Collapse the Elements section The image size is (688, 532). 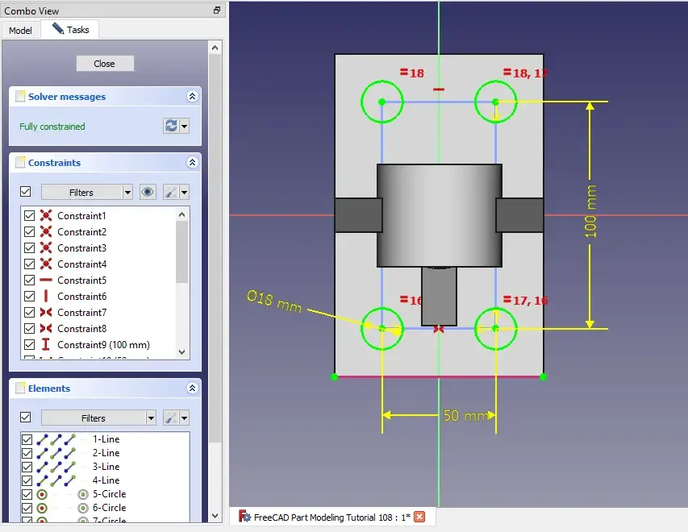(192, 388)
